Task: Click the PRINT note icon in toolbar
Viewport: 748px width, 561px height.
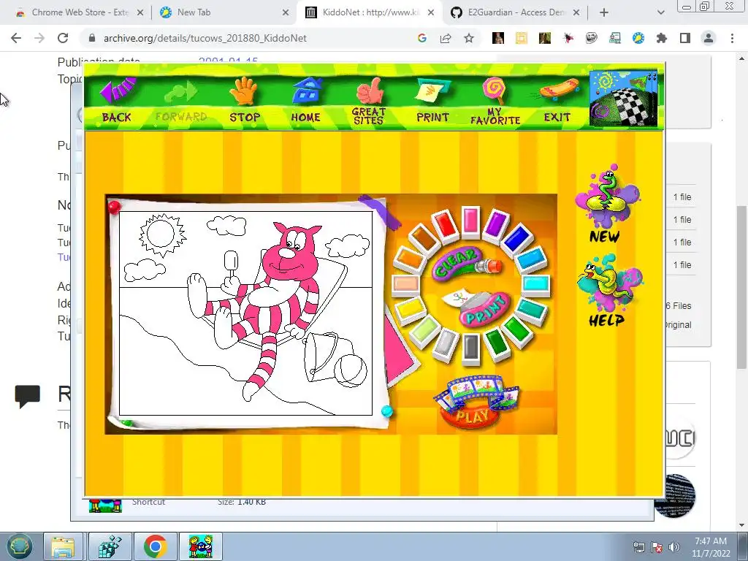Action: coord(432,91)
